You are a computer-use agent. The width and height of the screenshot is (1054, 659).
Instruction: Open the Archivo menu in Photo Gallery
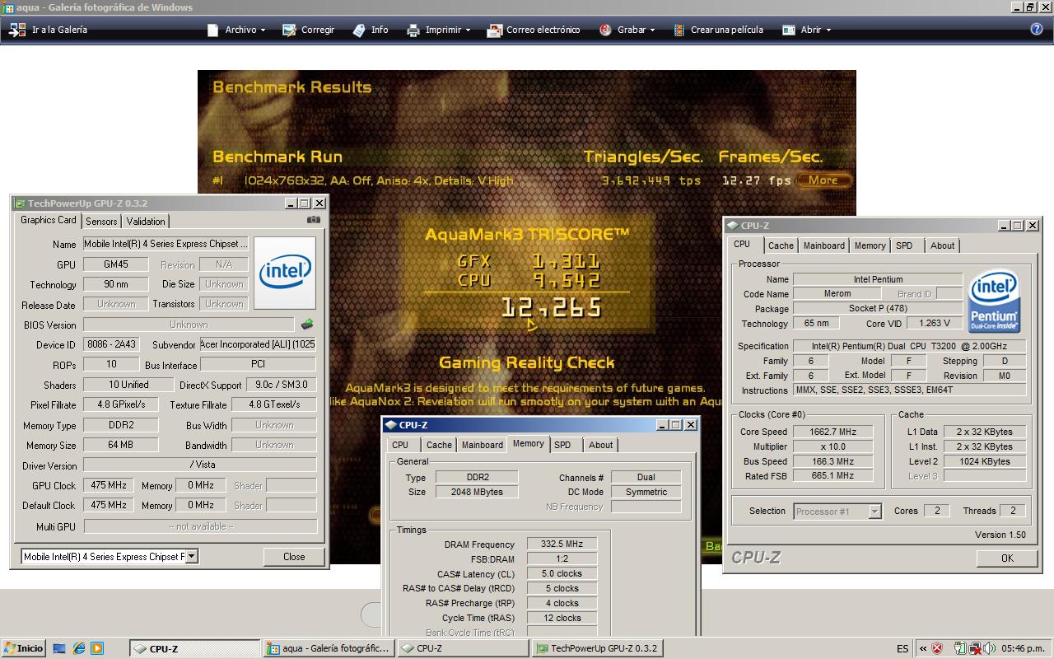236,30
